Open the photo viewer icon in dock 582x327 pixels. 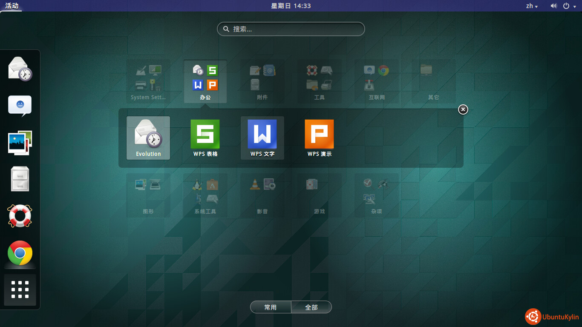[20, 142]
